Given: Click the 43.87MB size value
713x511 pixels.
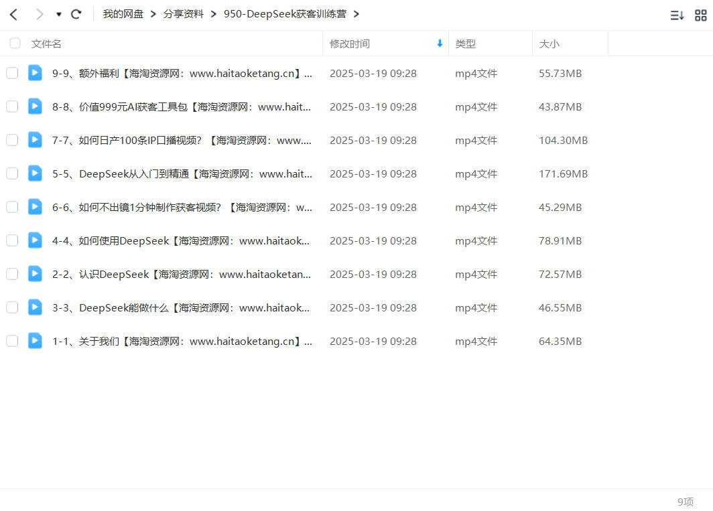Looking at the screenshot, I should [560, 107].
